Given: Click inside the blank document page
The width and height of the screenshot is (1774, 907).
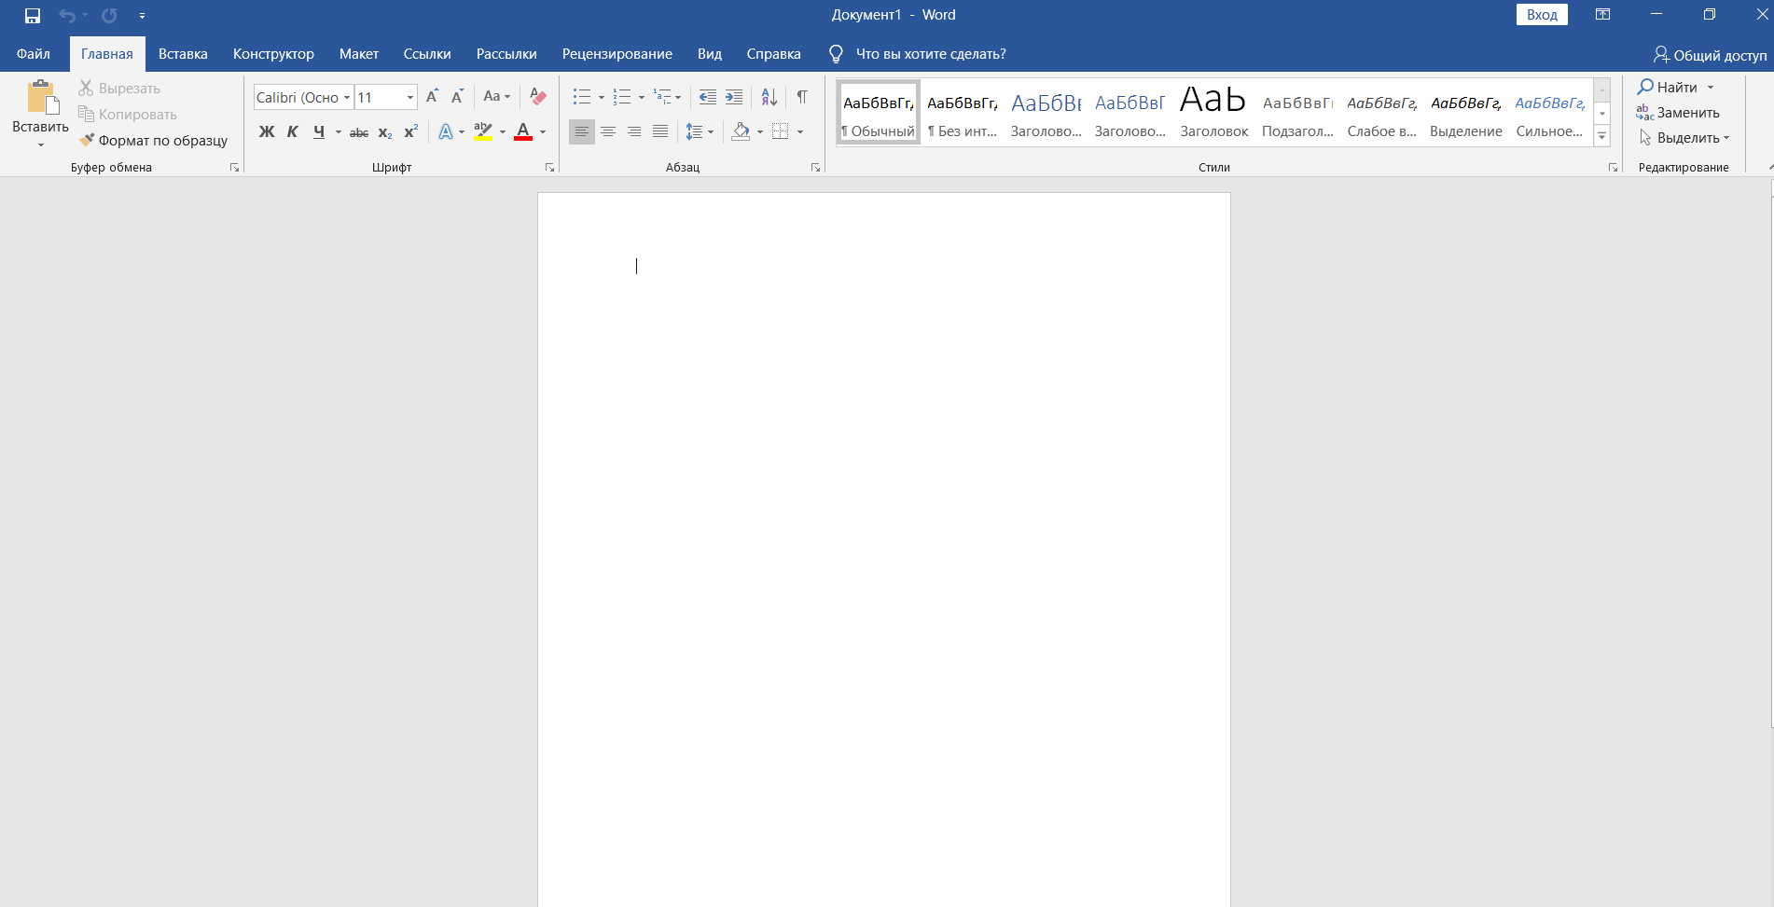Looking at the screenshot, I should (x=883, y=549).
